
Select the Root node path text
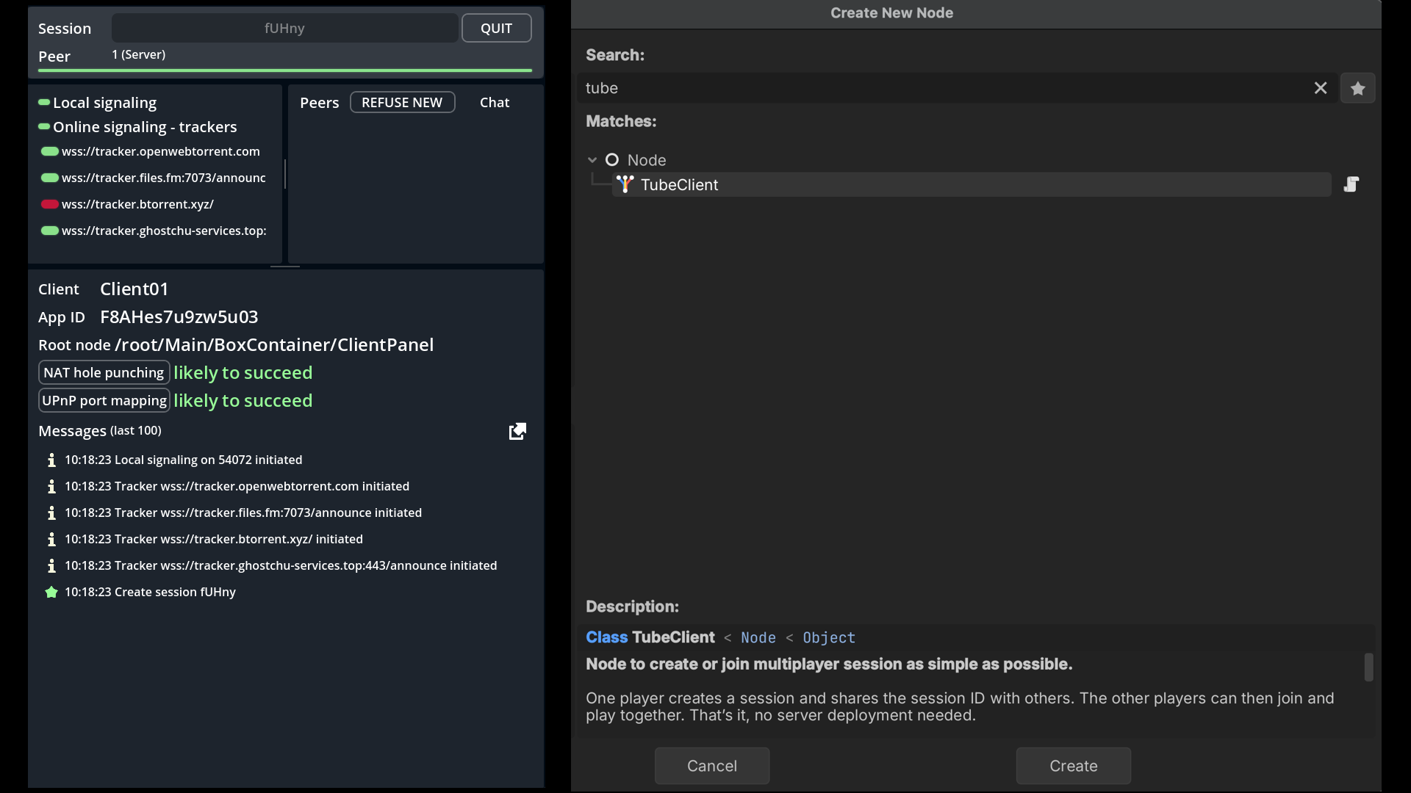(x=274, y=345)
